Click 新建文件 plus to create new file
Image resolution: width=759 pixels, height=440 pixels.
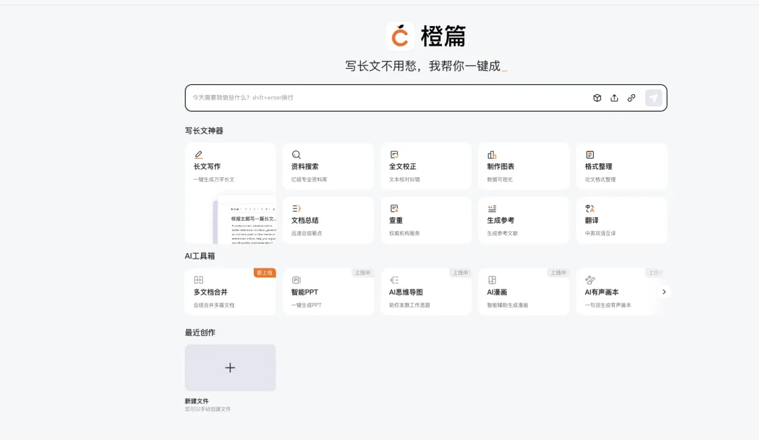click(x=230, y=368)
